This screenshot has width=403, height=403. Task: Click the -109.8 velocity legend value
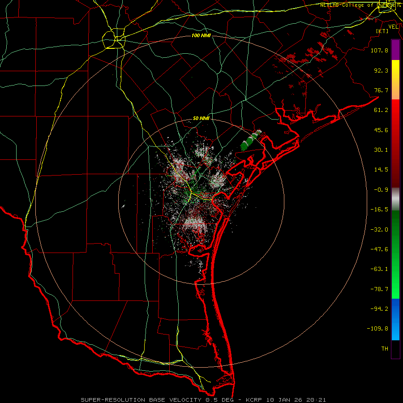[x=377, y=329]
